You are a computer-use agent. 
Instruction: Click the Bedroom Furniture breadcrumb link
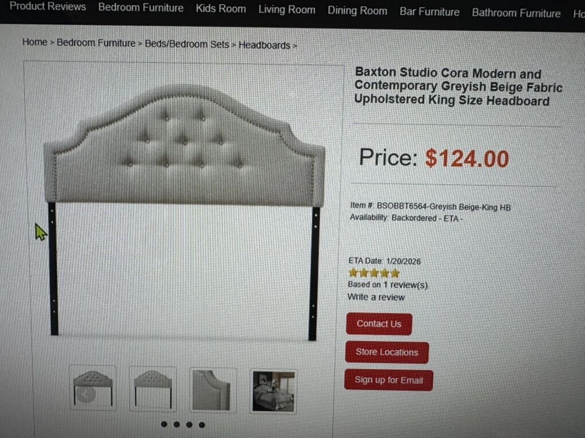coord(96,43)
